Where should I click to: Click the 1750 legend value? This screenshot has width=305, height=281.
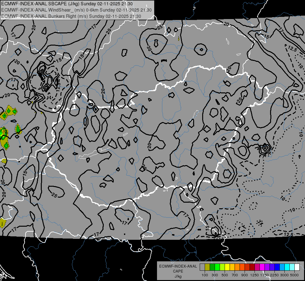pos(264,275)
